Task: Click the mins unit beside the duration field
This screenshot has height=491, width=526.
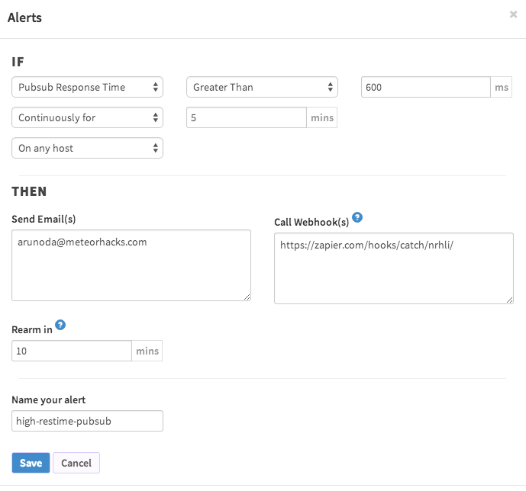Action: coord(321,117)
